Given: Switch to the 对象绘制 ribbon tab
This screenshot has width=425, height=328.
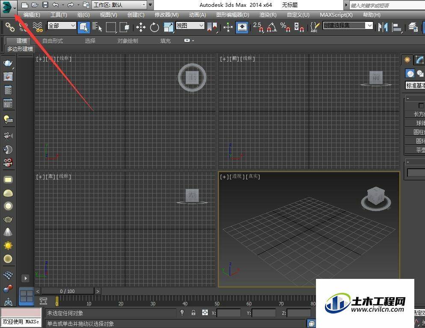Looking at the screenshot, I should point(128,41).
